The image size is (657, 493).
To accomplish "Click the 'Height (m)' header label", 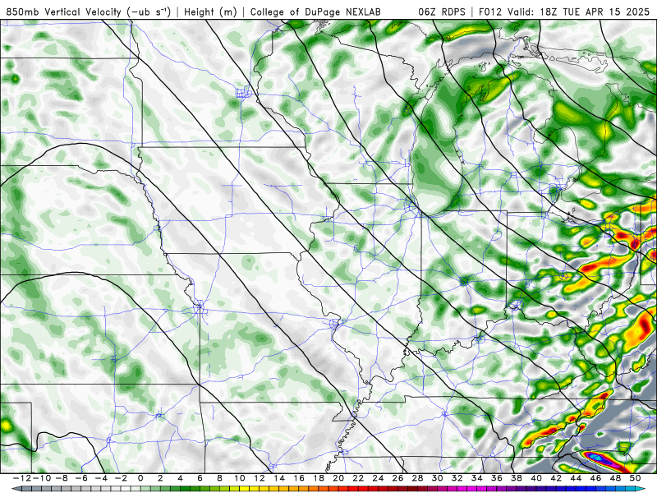I will coord(210,12).
